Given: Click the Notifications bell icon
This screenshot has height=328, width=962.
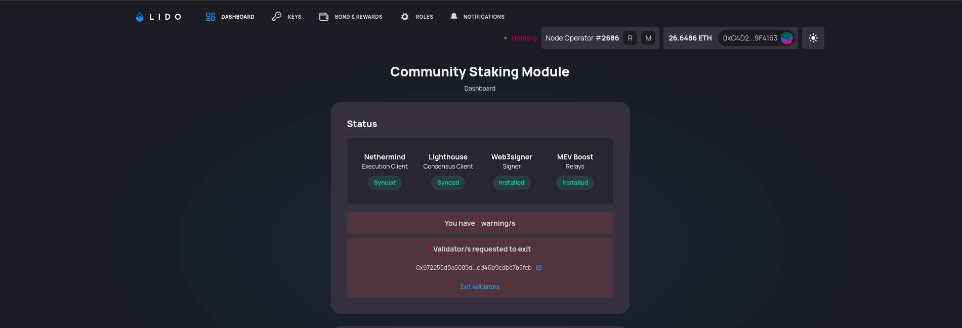Looking at the screenshot, I should click(x=454, y=16).
